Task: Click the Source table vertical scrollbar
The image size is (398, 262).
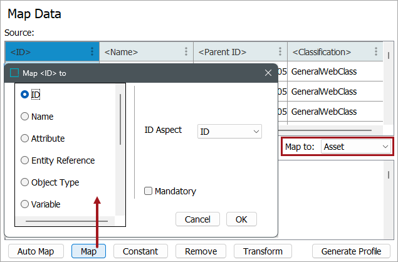Action: tap(389, 56)
